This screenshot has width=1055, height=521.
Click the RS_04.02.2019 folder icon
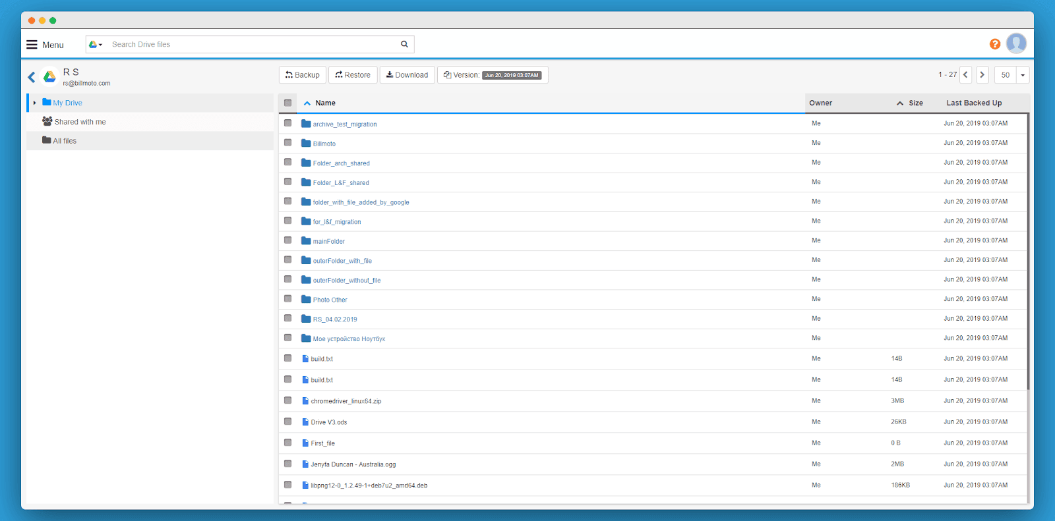click(x=306, y=319)
